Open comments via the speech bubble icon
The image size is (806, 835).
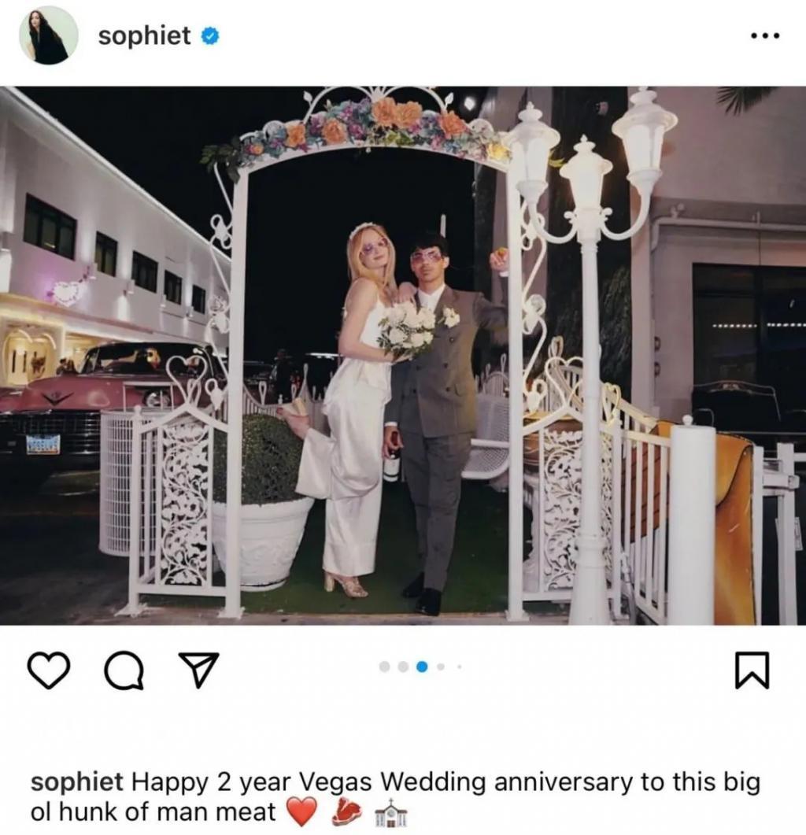click(x=124, y=670)
